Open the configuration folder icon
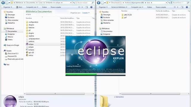Image resolution: width=191 pixels, height=107 pixels. coord(27,22)
